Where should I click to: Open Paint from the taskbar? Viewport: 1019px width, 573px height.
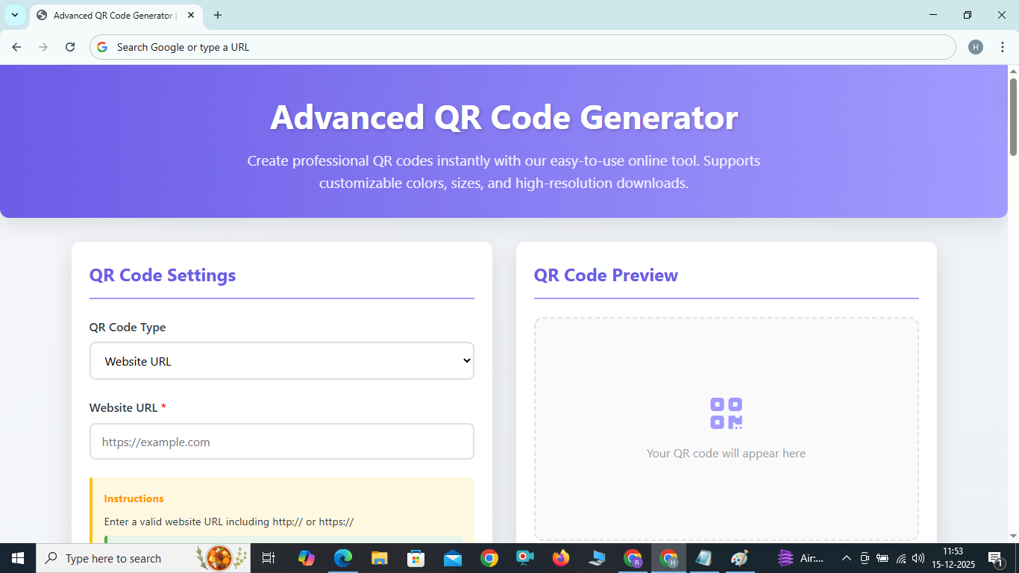[x=740, y=557]
